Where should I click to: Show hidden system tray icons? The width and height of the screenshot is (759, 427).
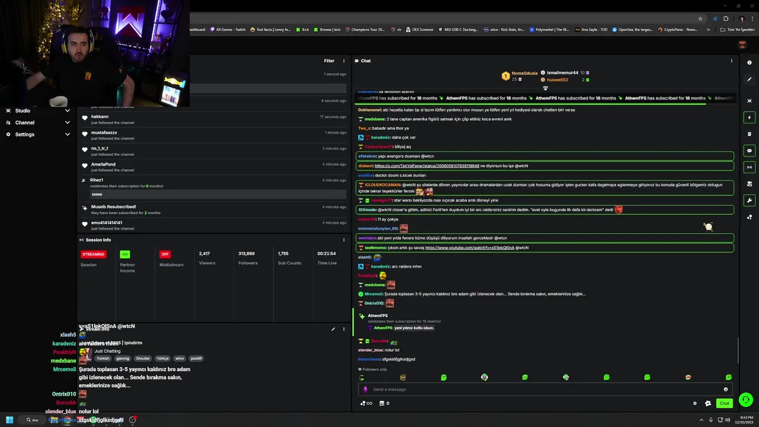[x=701, y=420]
